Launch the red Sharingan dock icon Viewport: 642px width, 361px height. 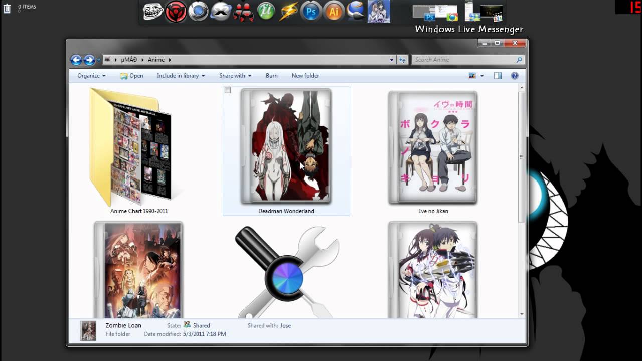(x=176, y=11)
